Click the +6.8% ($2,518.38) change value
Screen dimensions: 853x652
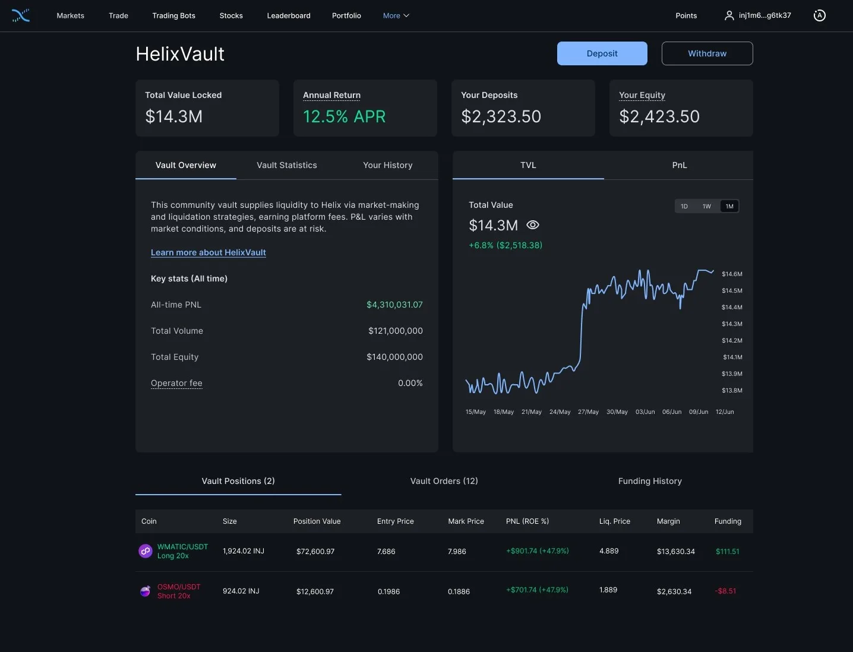tap(506, 245)
